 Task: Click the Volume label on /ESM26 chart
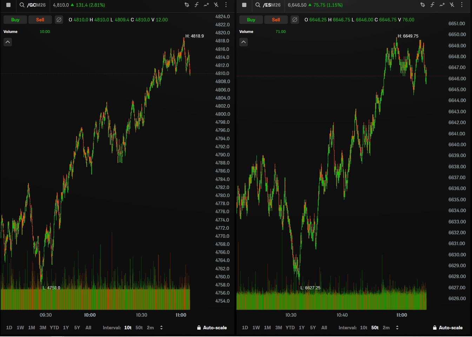point(246,32)
